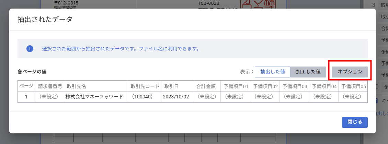Click the 予備項目01 column header
This screenshot has width=388, height=144.
(236, 86)
